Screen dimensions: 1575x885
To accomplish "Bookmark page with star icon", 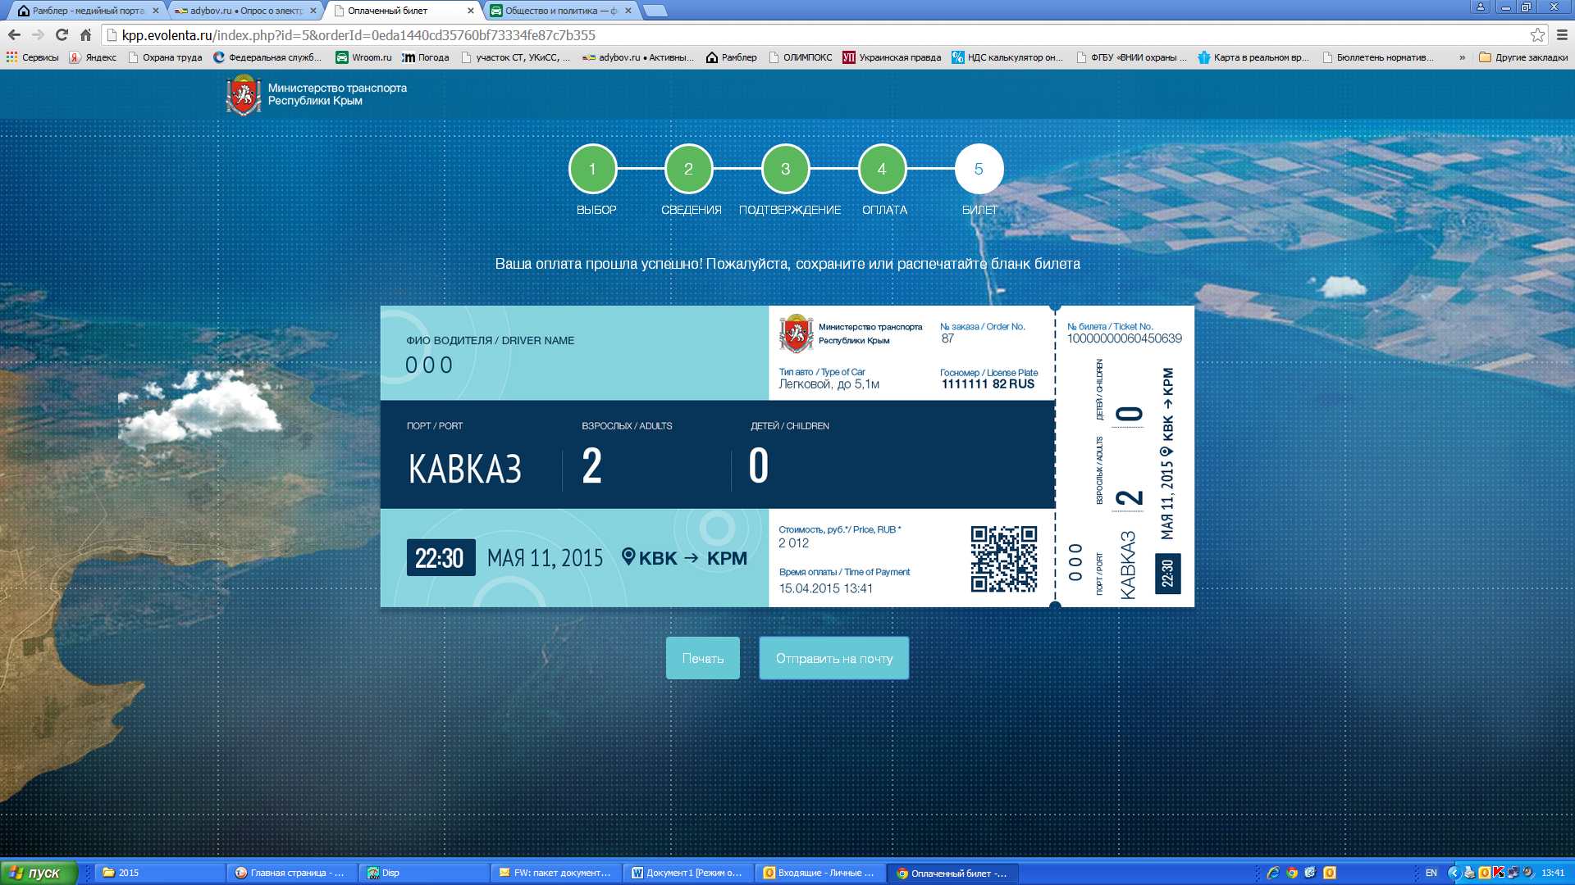I will pos(1537,35).
